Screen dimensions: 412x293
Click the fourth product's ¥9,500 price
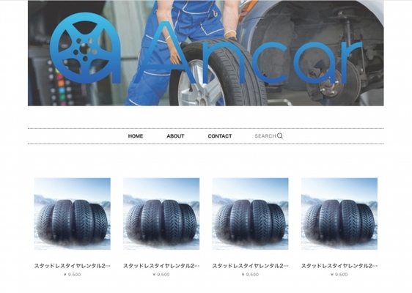[339, 275]
